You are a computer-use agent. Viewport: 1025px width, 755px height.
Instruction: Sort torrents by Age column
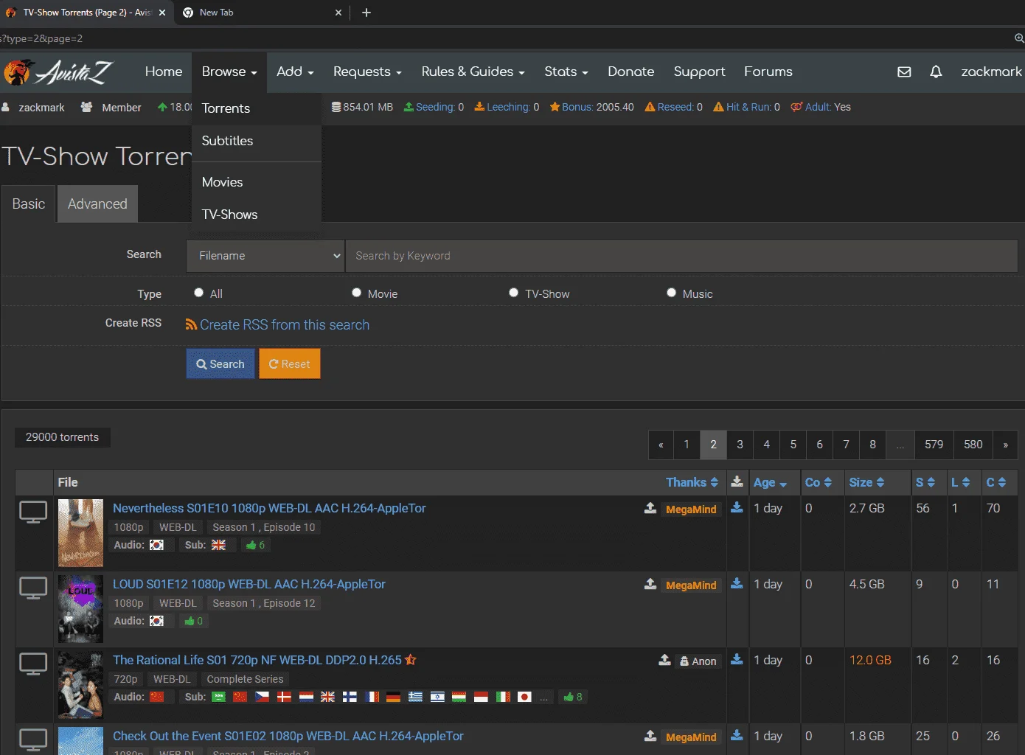click(770, 482)
